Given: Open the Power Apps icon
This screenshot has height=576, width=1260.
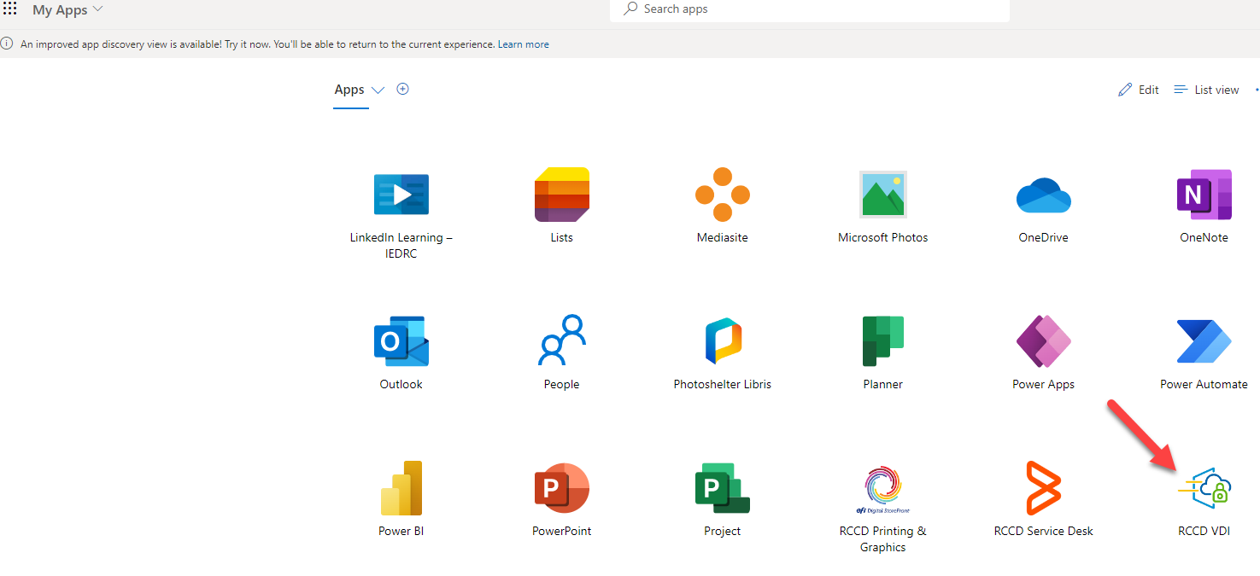Looking at the screenshot, I should (x=1043, y=341).
